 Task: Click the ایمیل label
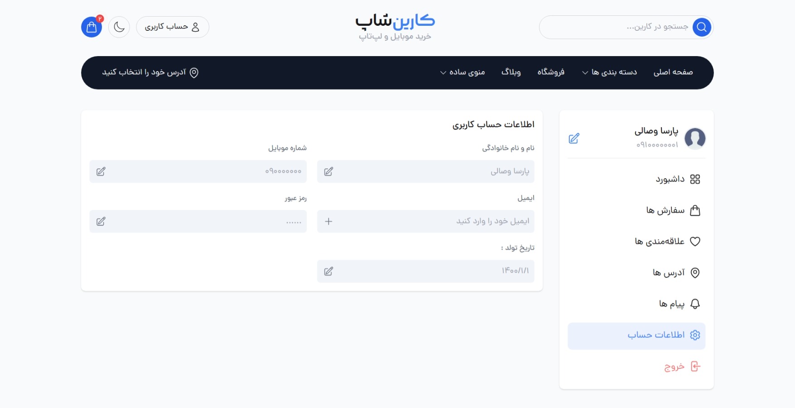click(x=526, y=198)
